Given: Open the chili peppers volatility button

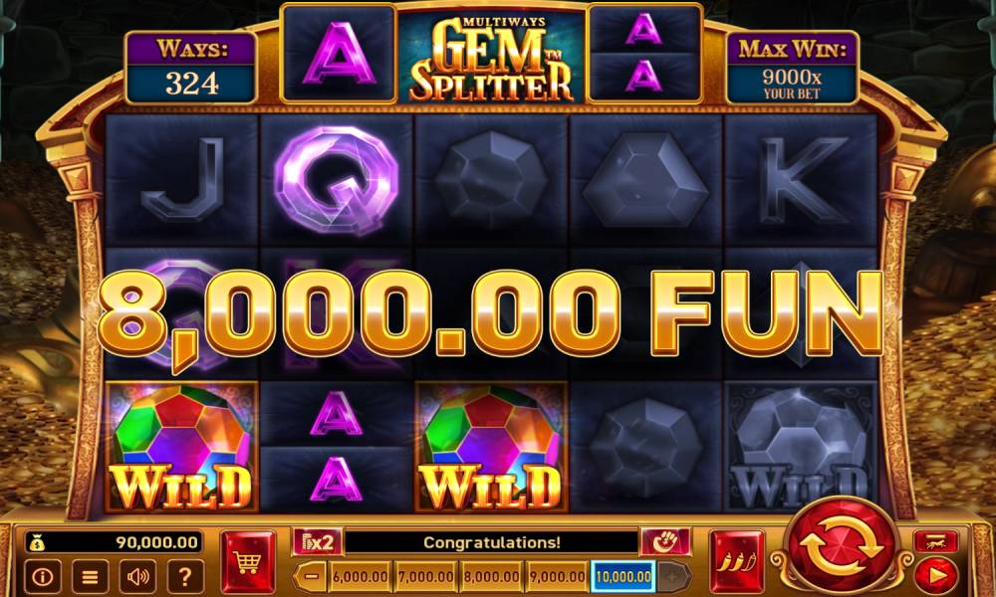Looking at the screenshot, I should [737, 562].
